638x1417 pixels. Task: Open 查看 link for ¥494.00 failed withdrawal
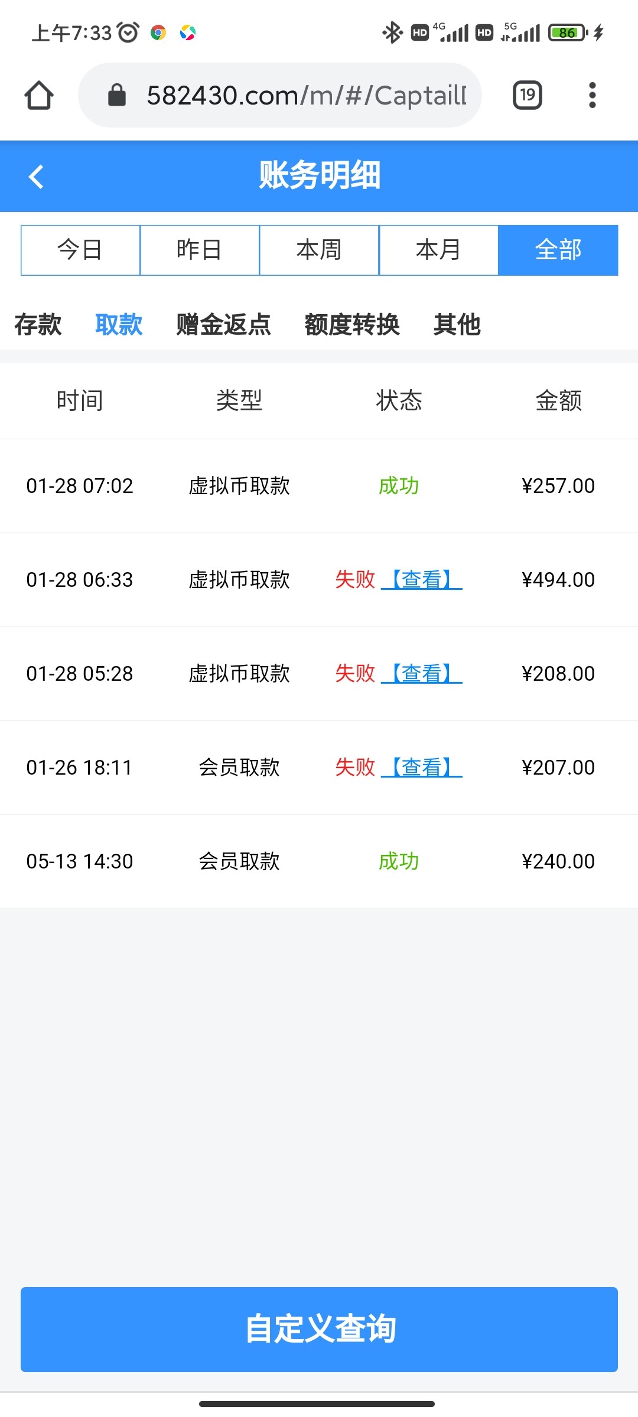pos(422,580)
